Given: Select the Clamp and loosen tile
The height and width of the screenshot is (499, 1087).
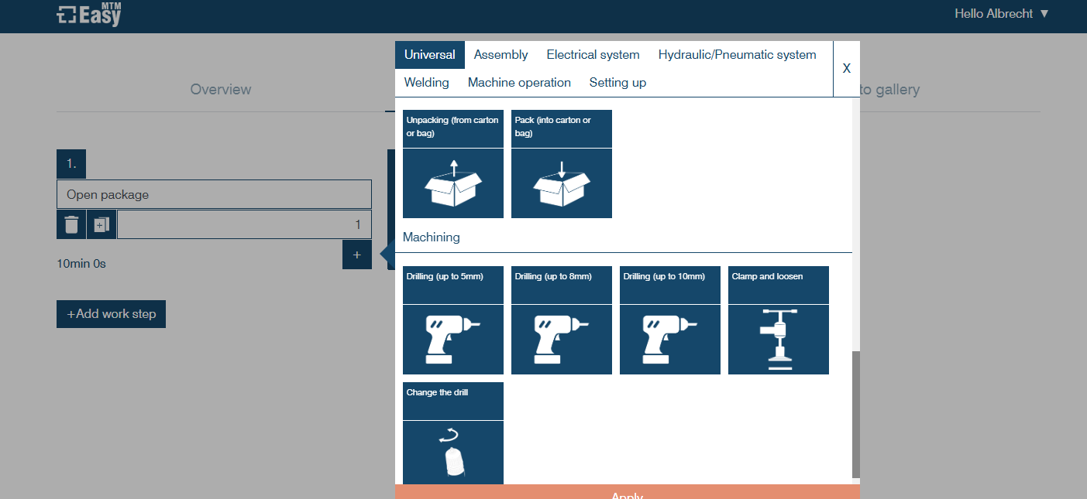Looking at the screenshot, I should [779, 320].
